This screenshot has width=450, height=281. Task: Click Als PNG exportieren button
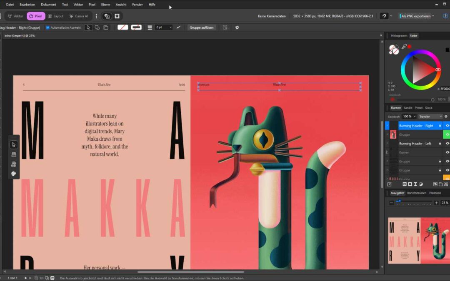[x=415, y=16]
